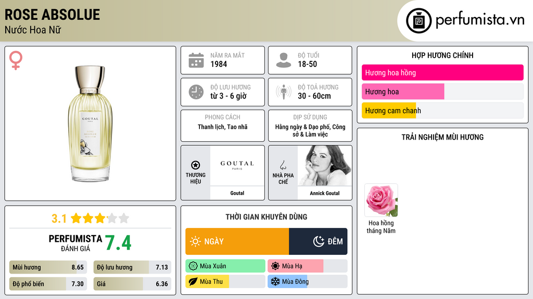This screenshot has height=299, width=533.
Task: Click the perfumista.vn perfume bottle logo icon
Action: [418, 21]
